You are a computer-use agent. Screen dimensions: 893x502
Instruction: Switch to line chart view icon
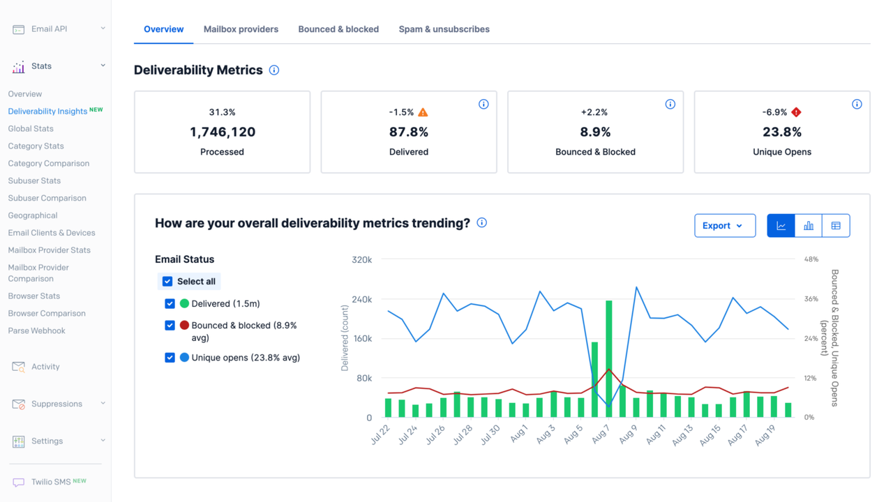781,226
